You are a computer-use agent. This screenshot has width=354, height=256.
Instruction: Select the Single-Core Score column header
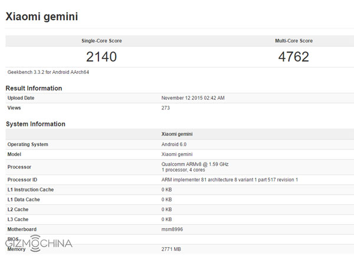click(101, 41)
